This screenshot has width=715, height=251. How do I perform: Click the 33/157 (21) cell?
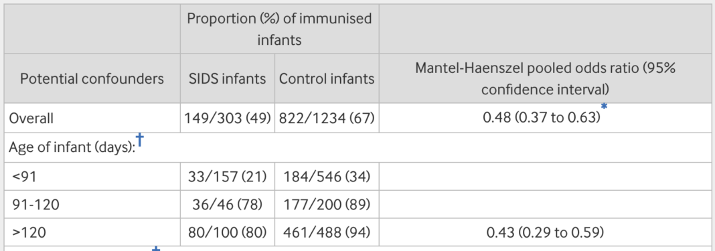tap(227, 177)
